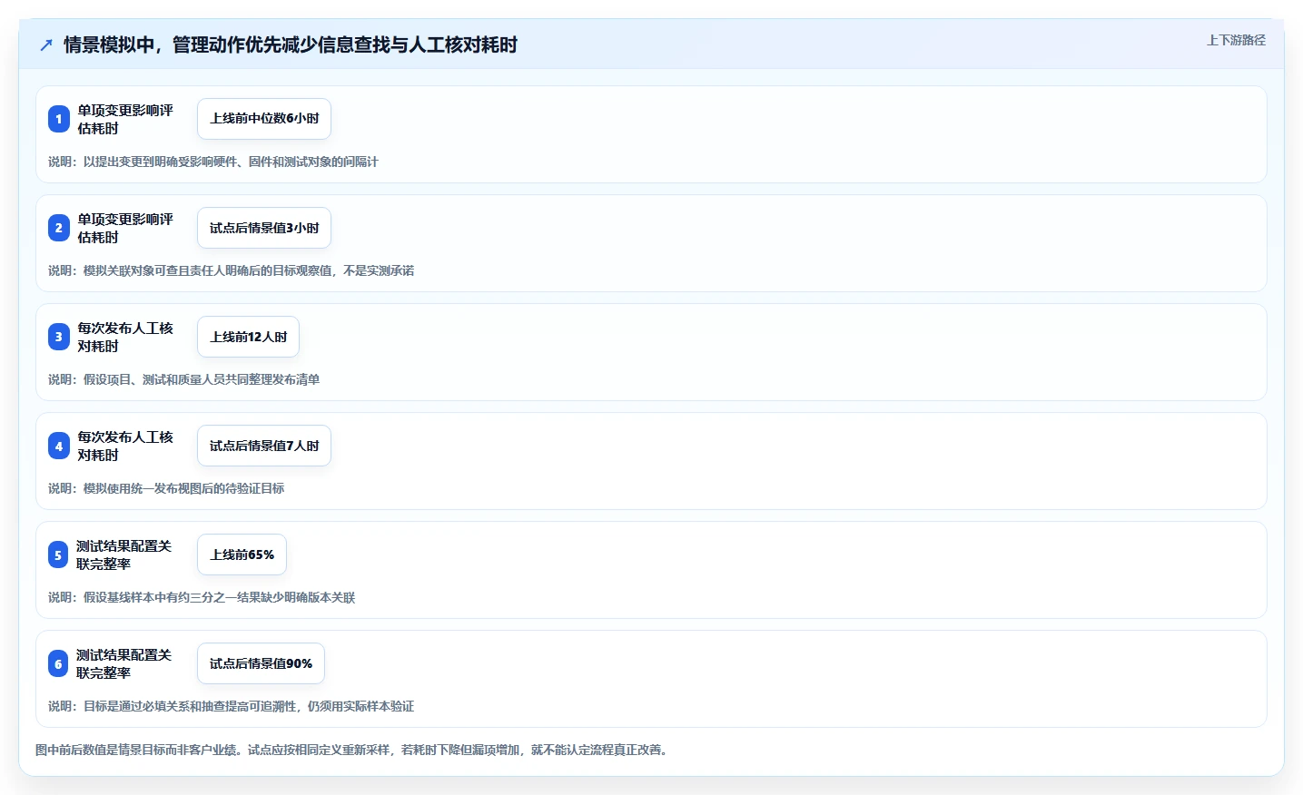Click the 上下游路径 label in the header
This screenshot has height=795, width=1303.
pos(1236,40)
